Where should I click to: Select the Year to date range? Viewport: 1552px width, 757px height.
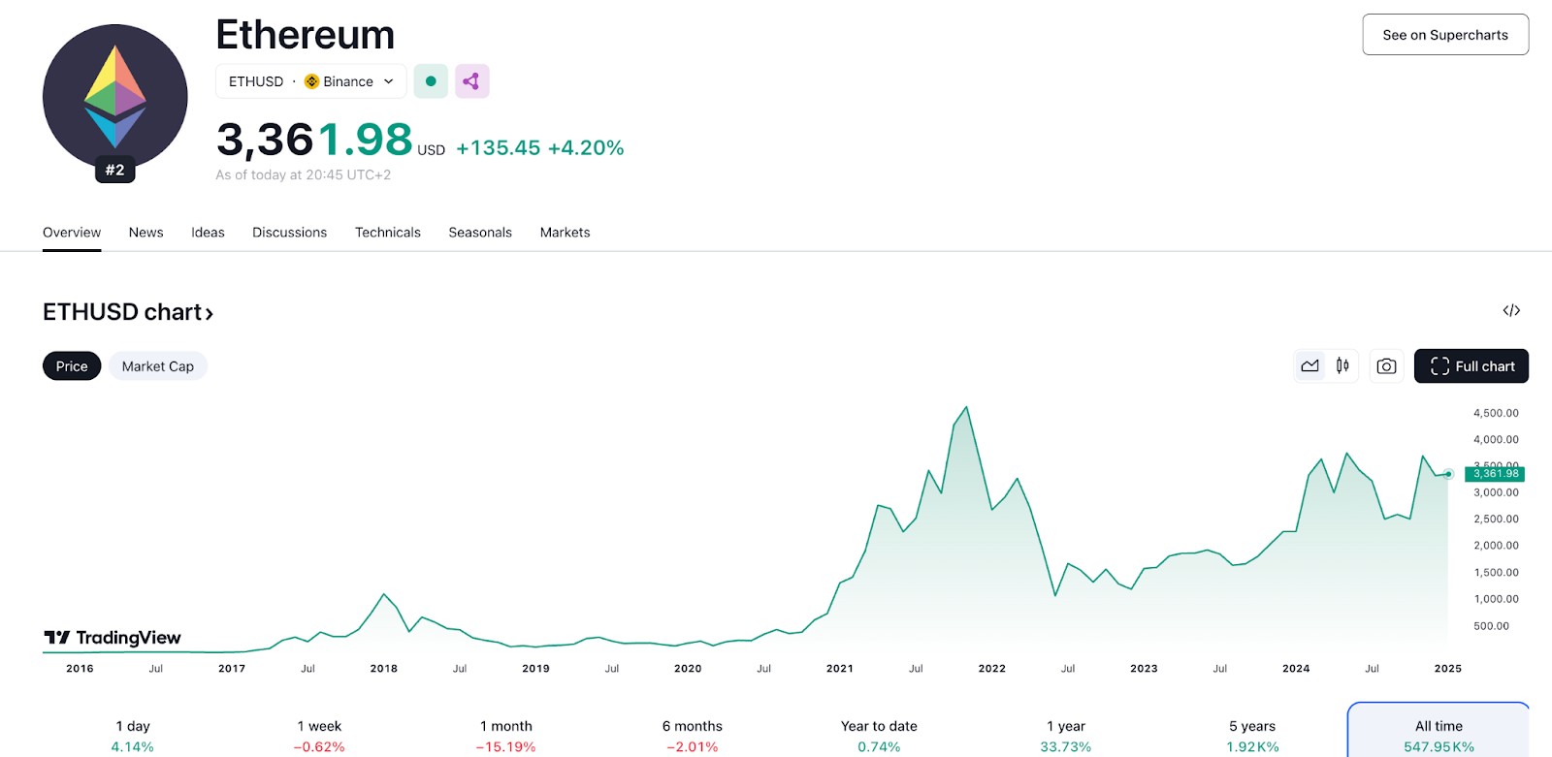[x=879, y=736]
